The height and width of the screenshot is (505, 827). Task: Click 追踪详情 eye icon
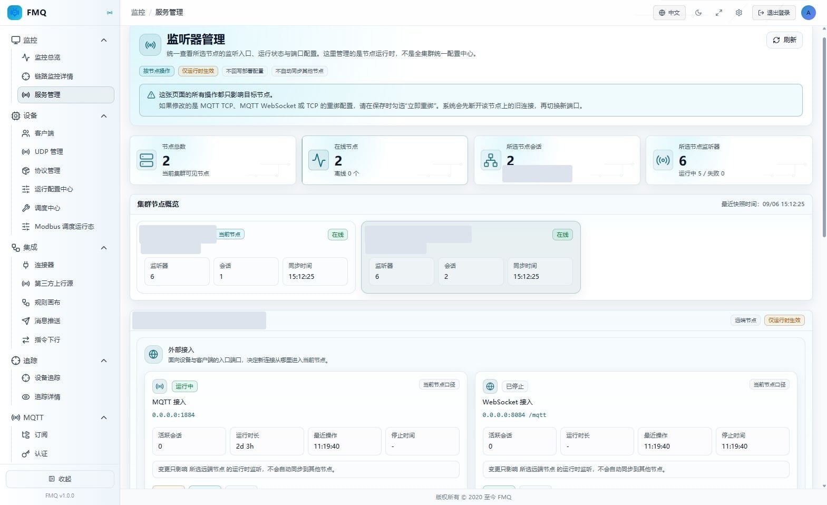click(x=25, y=397)
